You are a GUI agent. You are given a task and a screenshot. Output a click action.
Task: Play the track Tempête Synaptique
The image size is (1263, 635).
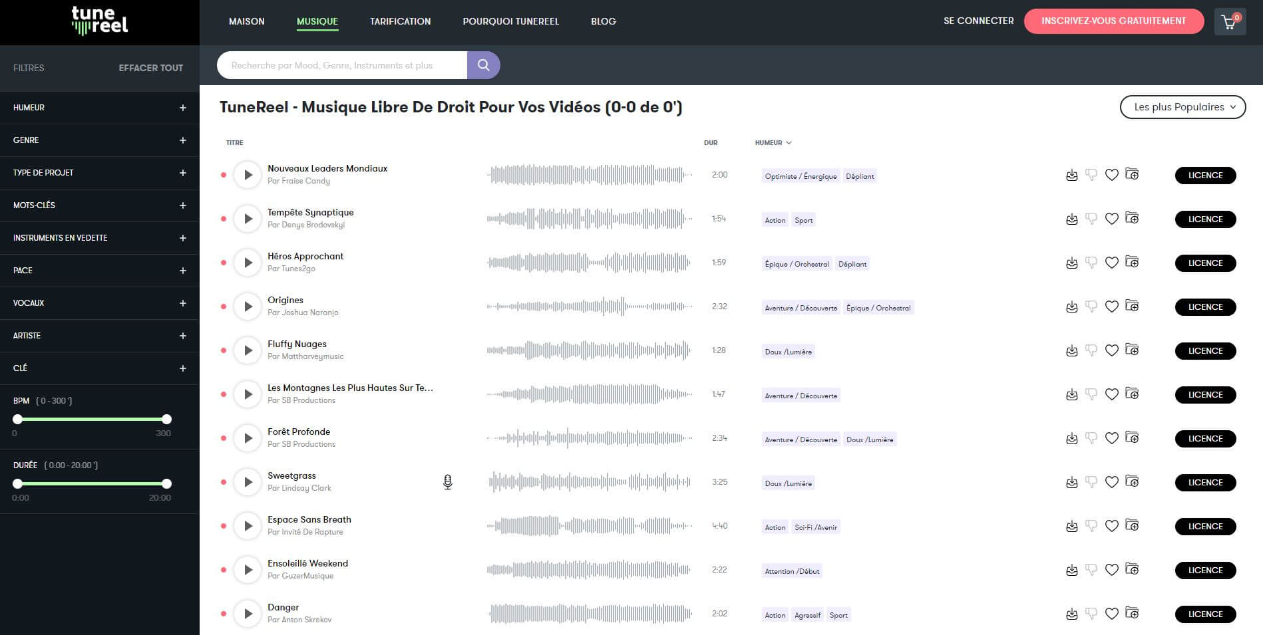248,219
